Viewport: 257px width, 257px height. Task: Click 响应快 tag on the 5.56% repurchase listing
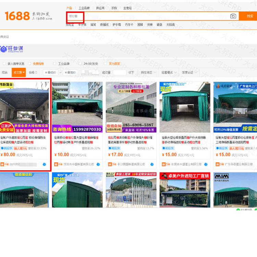point(168,148)
